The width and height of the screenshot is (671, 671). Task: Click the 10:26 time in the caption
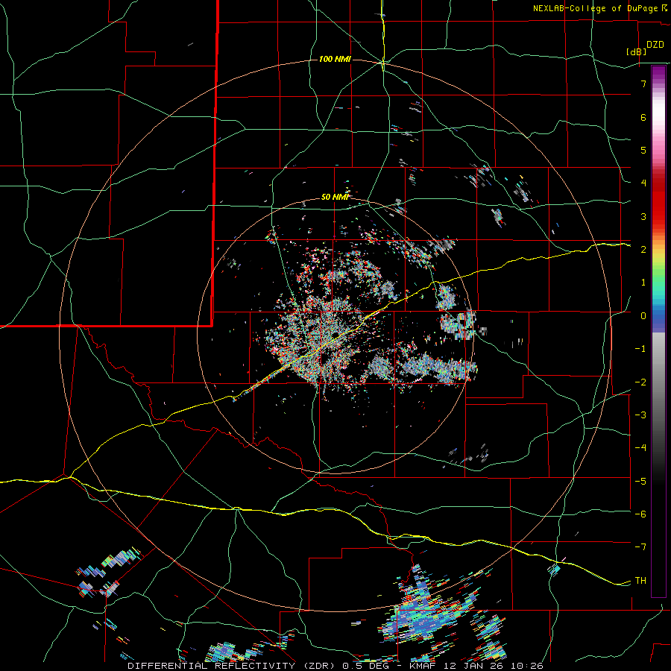(527, 666)
